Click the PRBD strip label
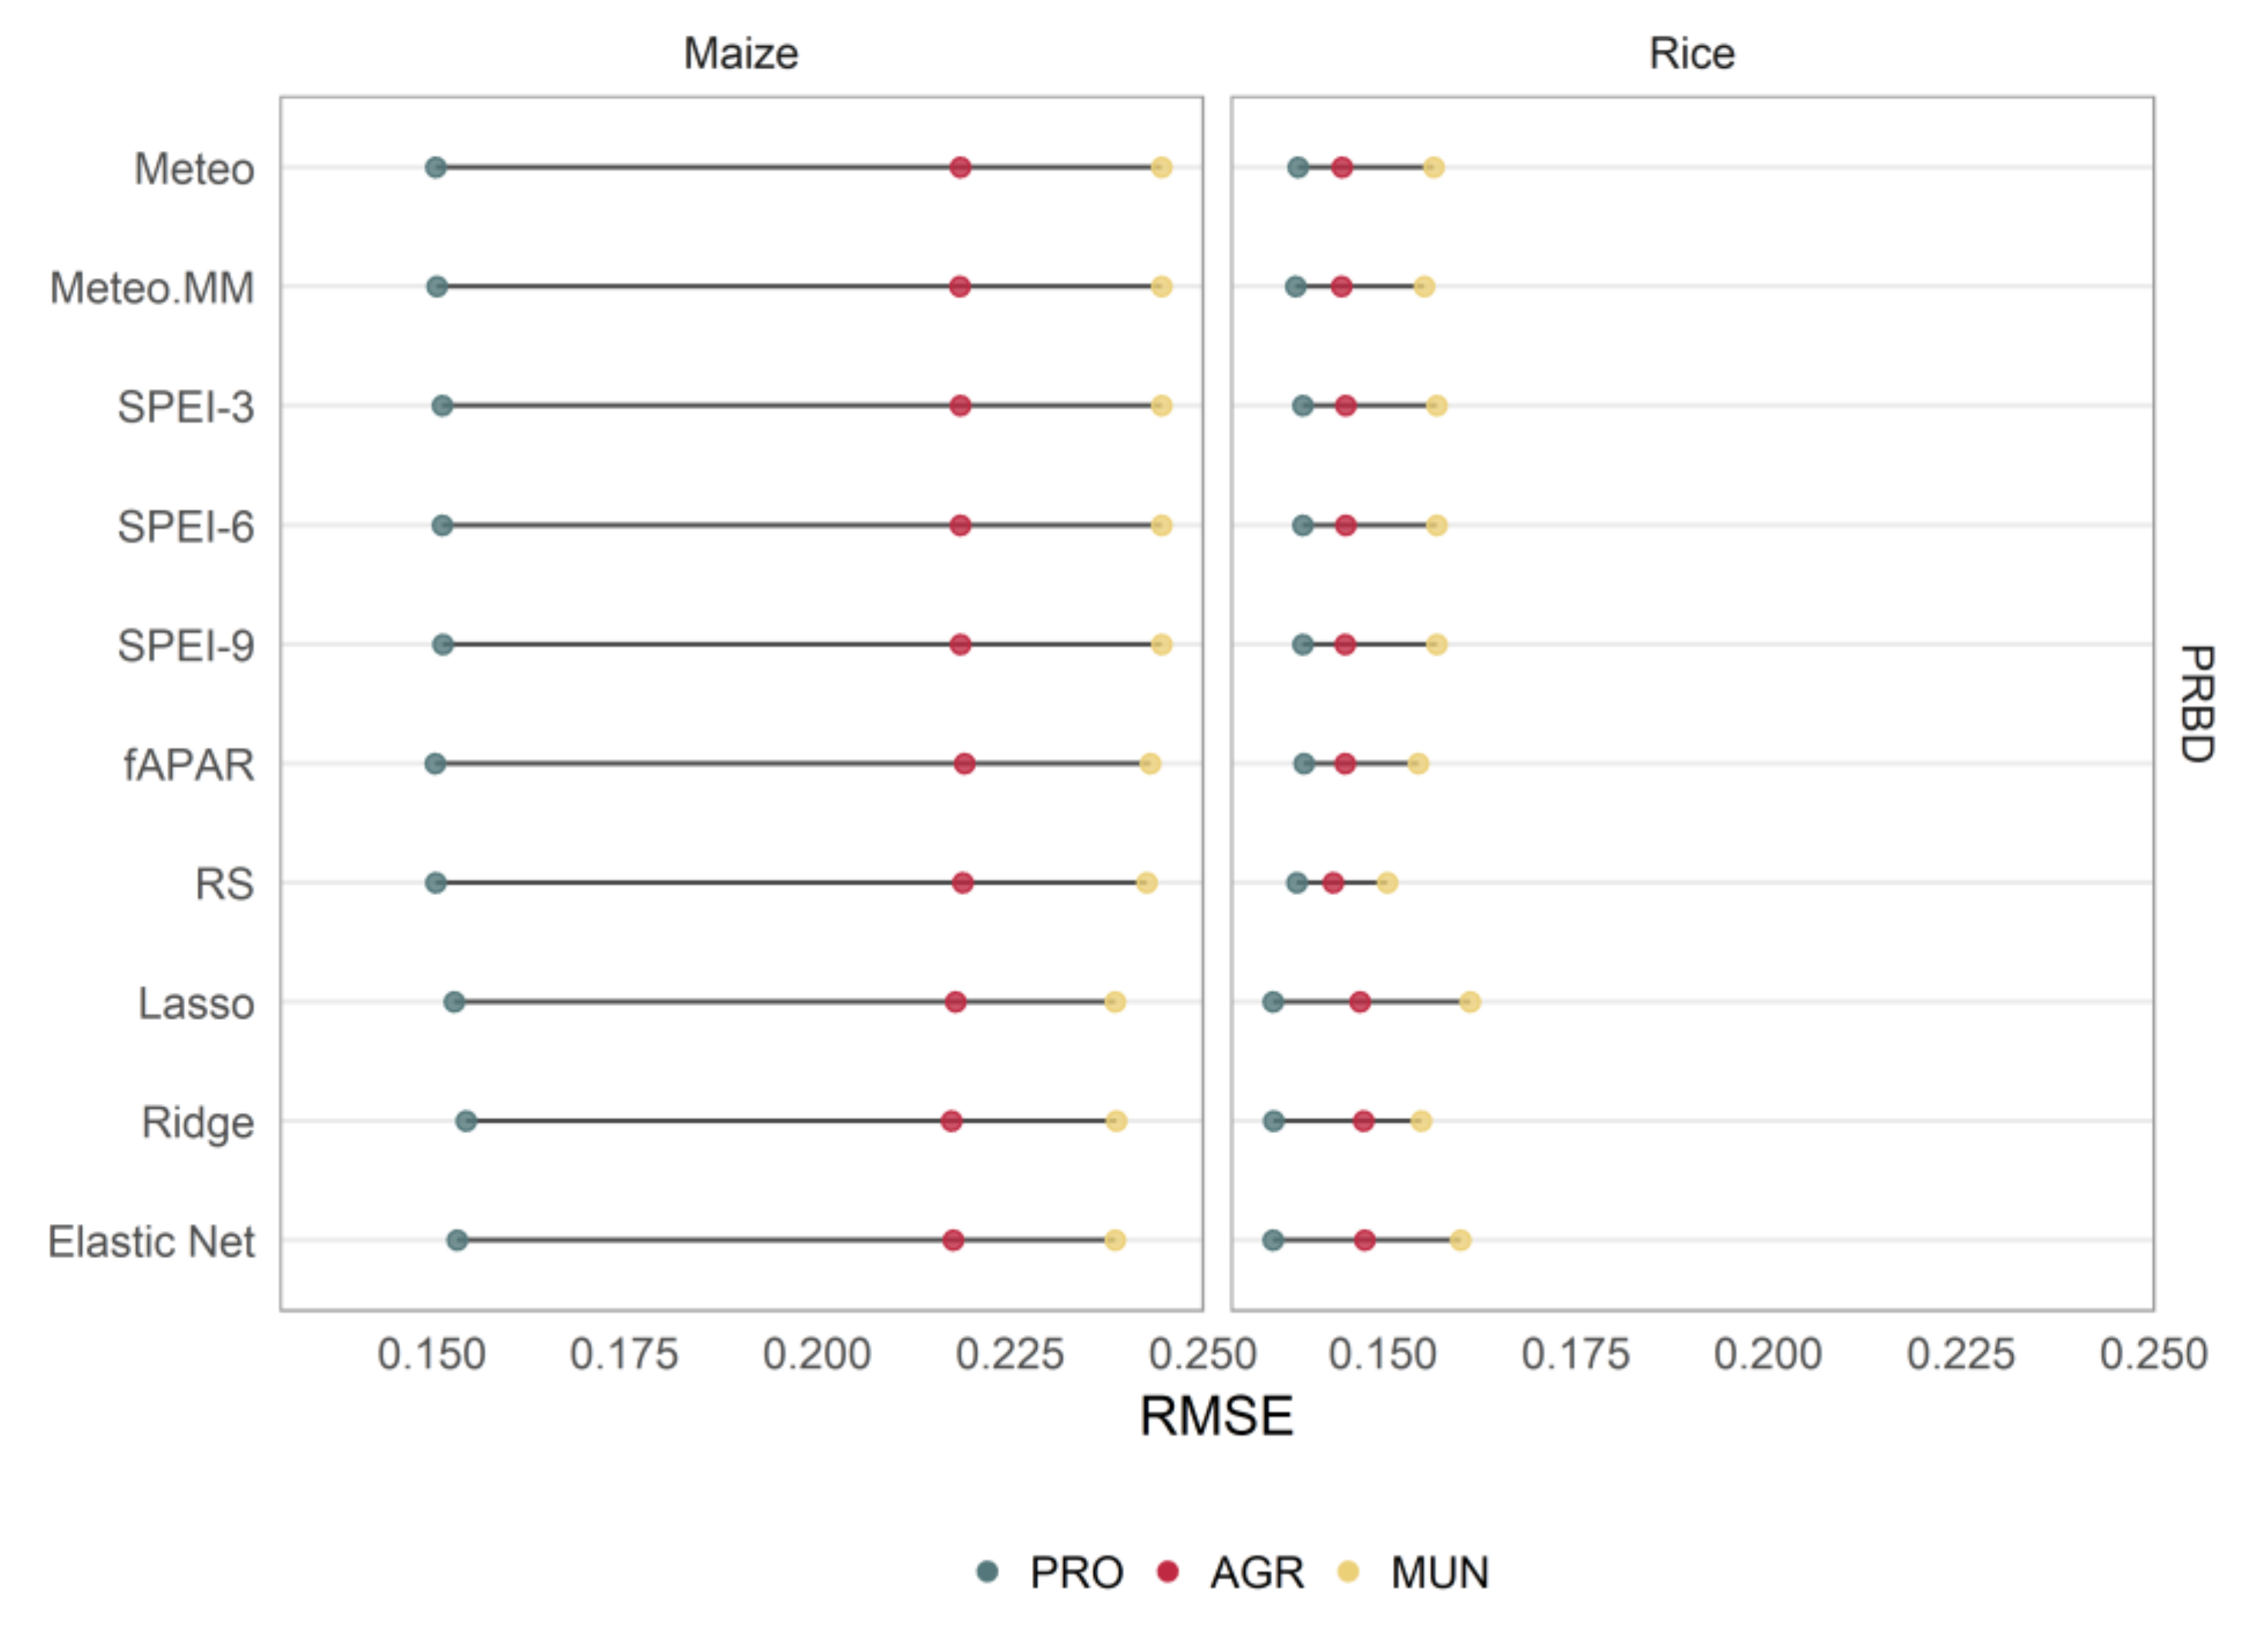 [2197, 704]
